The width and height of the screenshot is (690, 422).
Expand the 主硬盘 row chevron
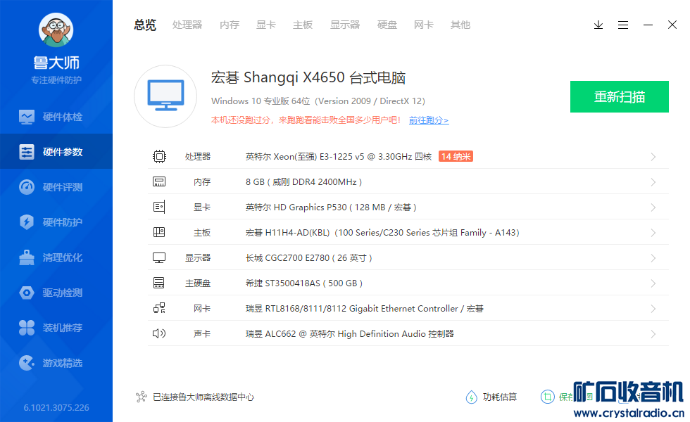(x=653, y=283)
